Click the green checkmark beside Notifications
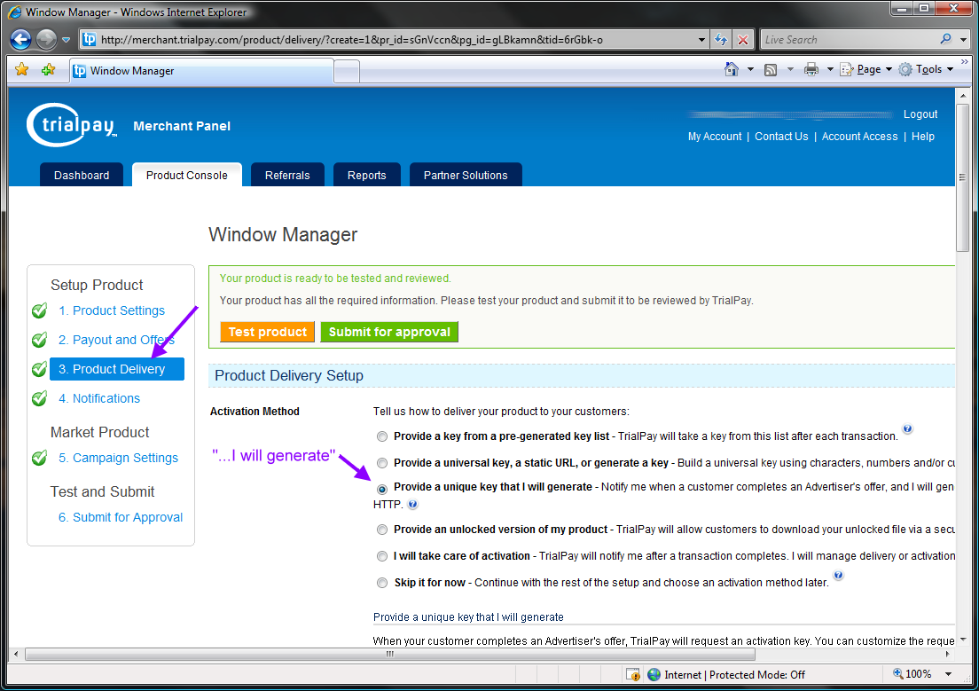Viewport: 979px width, 691px height. [39, 398]
